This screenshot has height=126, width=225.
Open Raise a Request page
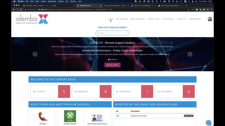[138, 19]
